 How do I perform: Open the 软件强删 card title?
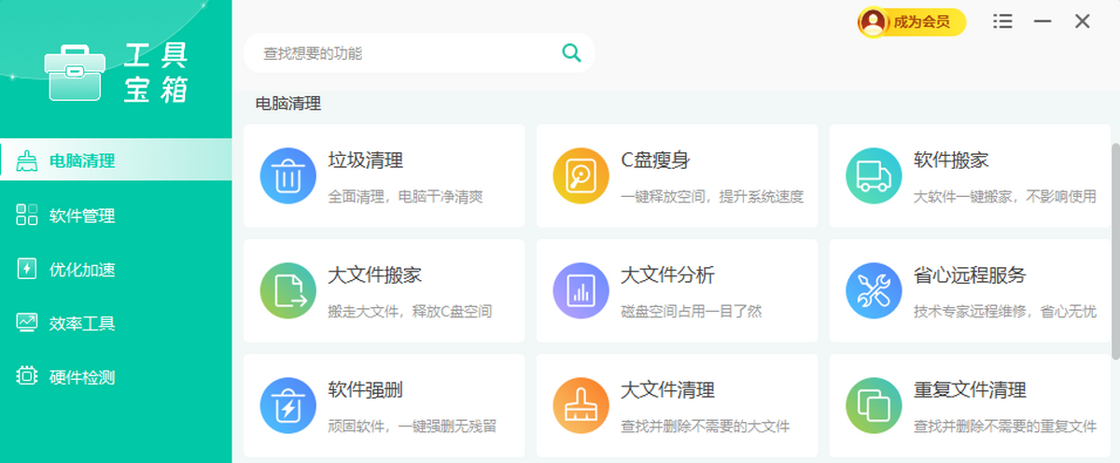pyautogui.click(x=366, y=390)
